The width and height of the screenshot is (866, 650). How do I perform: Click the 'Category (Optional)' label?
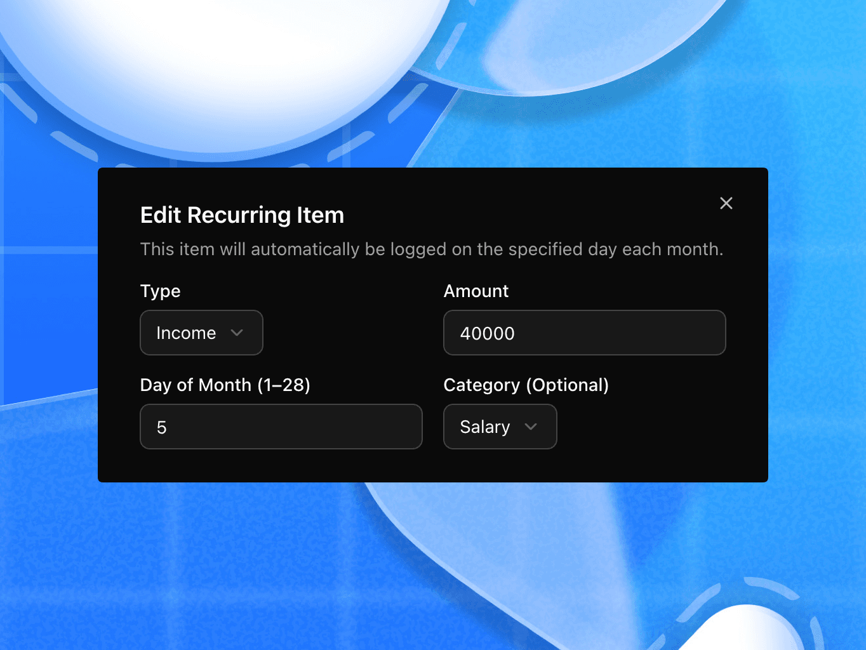[526, 385]
